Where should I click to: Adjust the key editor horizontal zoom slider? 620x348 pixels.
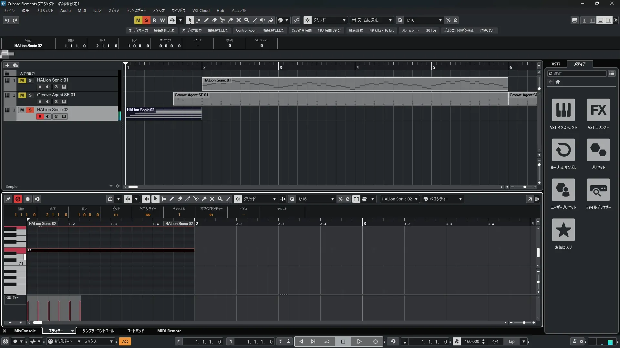click(x=524, y=323)
